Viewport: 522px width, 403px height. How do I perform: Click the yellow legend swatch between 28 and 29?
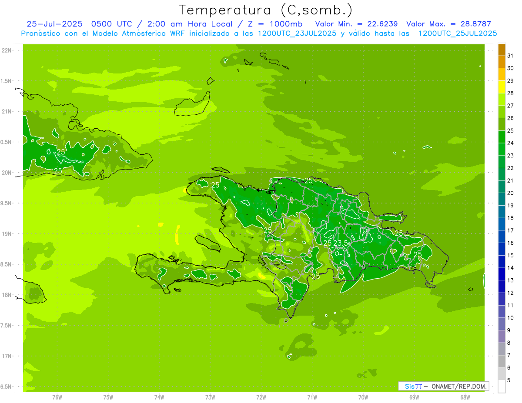tap(502, 87)
